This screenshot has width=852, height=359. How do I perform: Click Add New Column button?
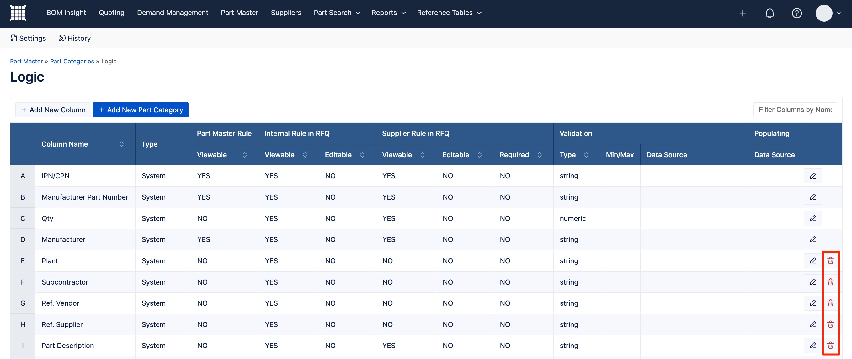point(53,110)
